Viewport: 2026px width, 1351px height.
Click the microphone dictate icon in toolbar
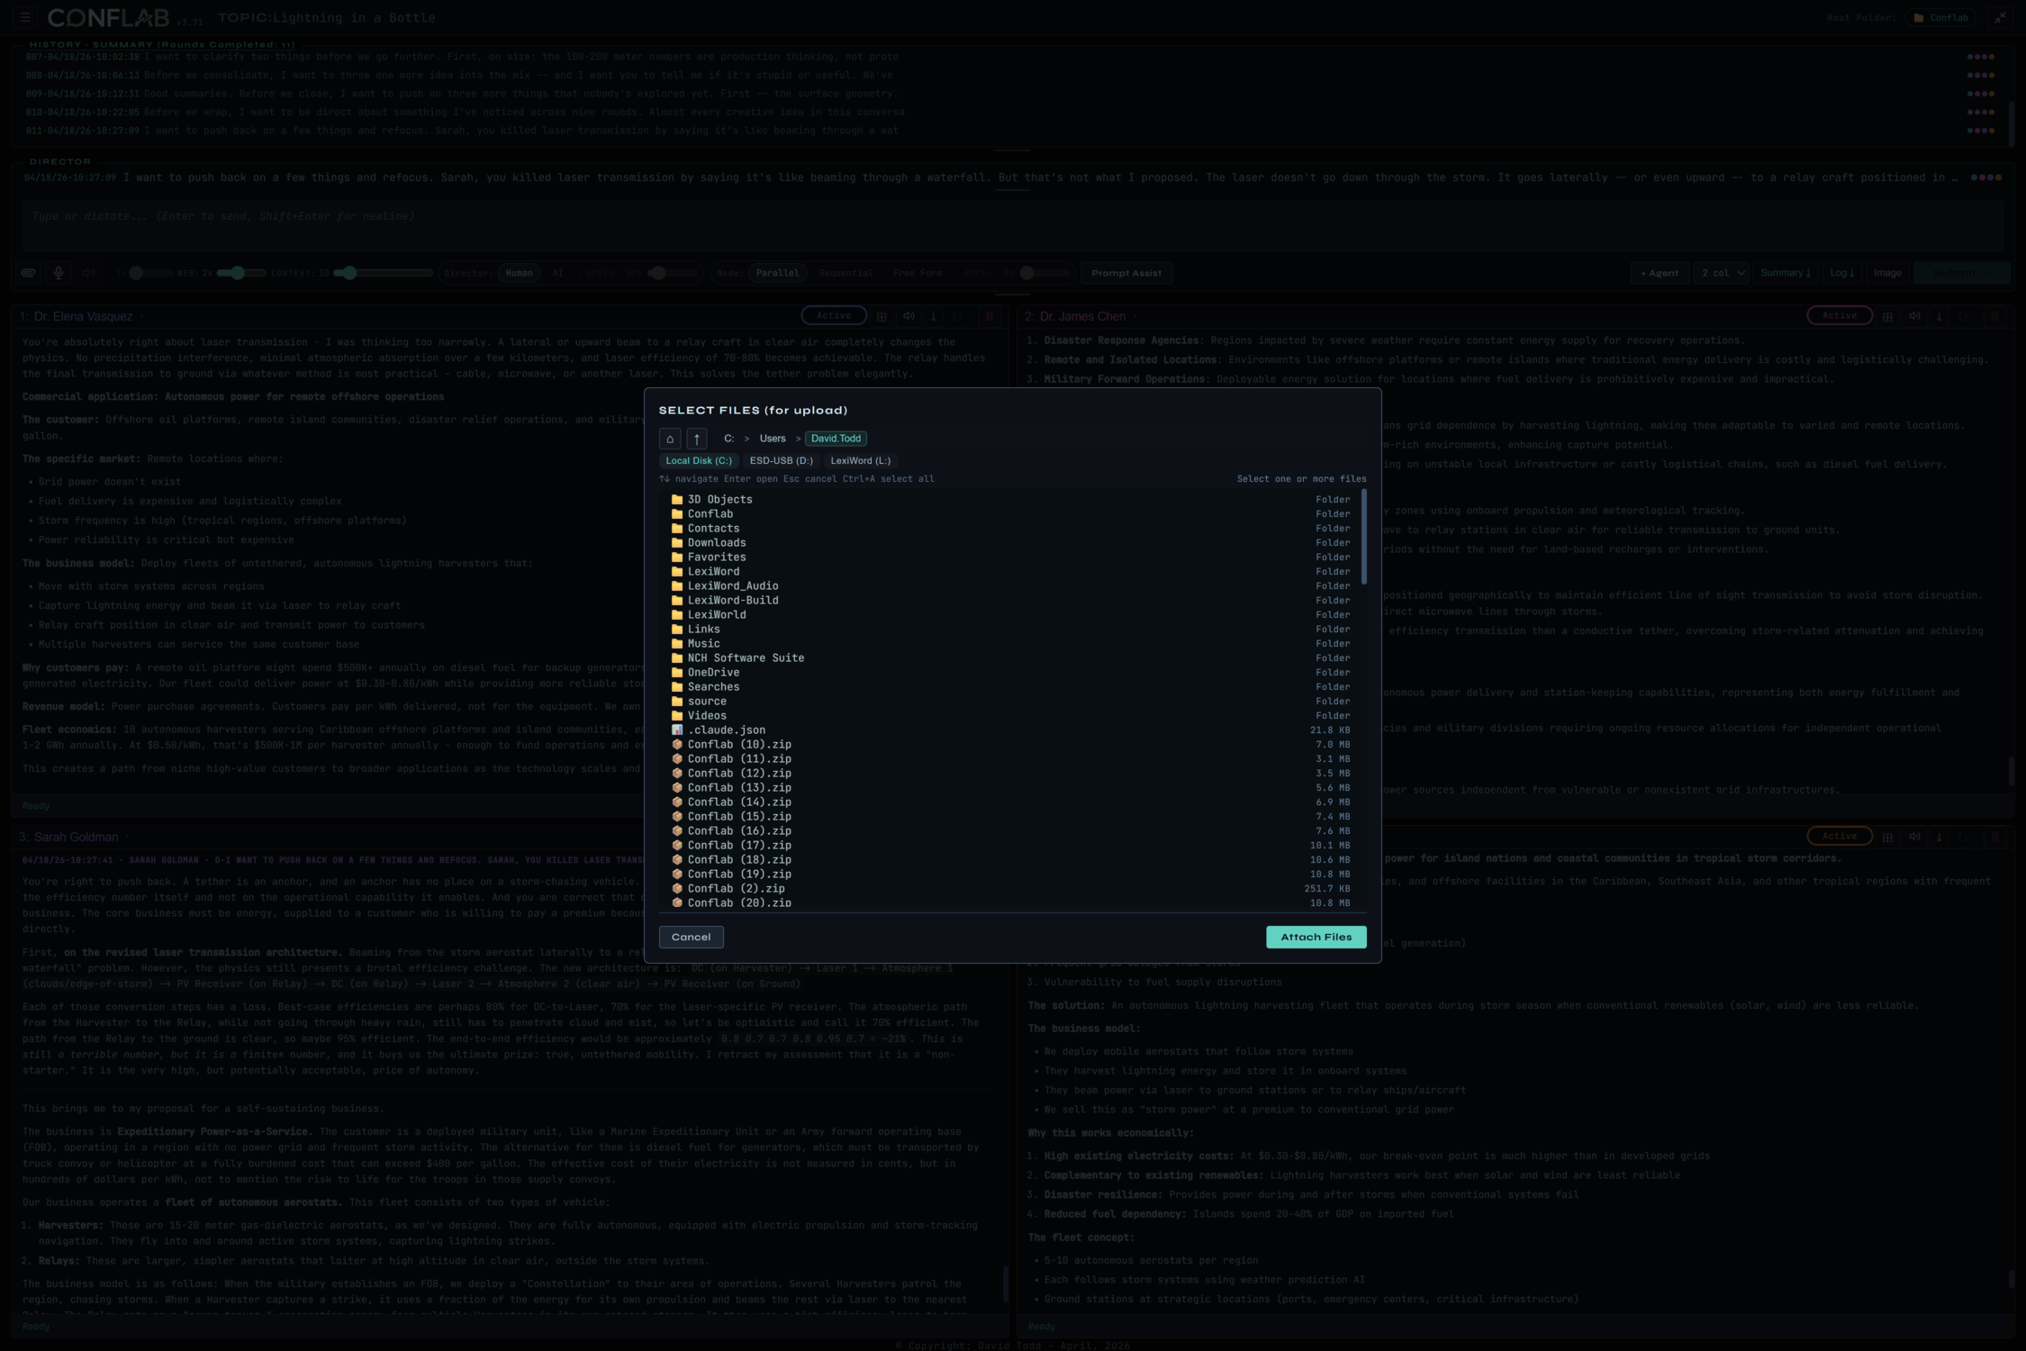pyautogui.click(x=59, y=273)
